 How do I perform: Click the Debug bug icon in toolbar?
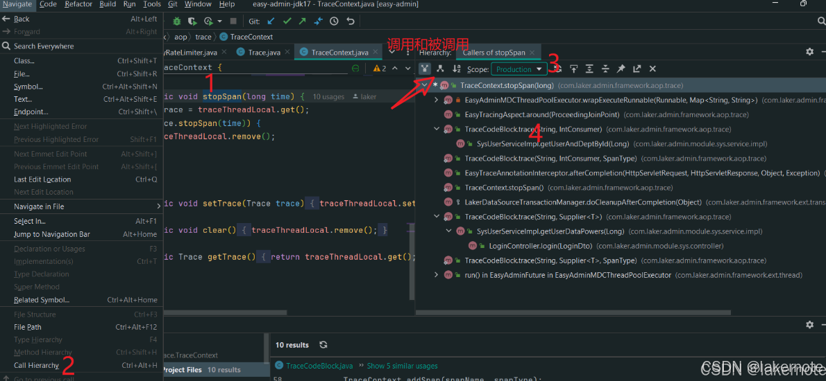point(178,21)
